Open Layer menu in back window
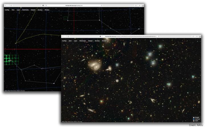Image resolution: width=205 pixels, height=127 pixels. (x=19, y=10)
